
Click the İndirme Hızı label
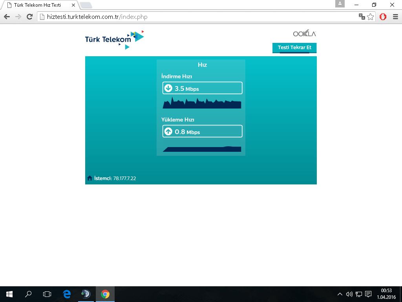coord(177,76)
